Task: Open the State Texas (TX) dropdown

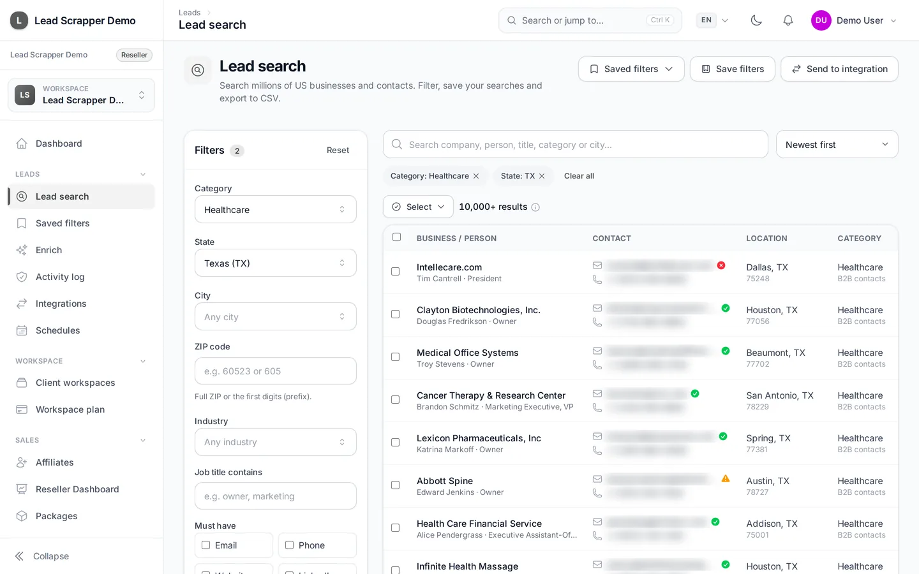Action: point(276,263)
